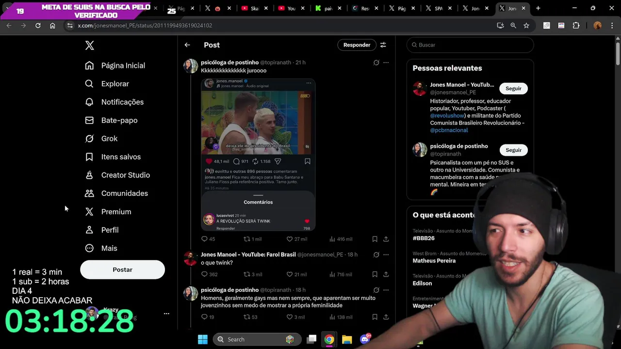Open Matheus Pereira trending topic
This screenshot has width=621, height=349.
[434, 261]
